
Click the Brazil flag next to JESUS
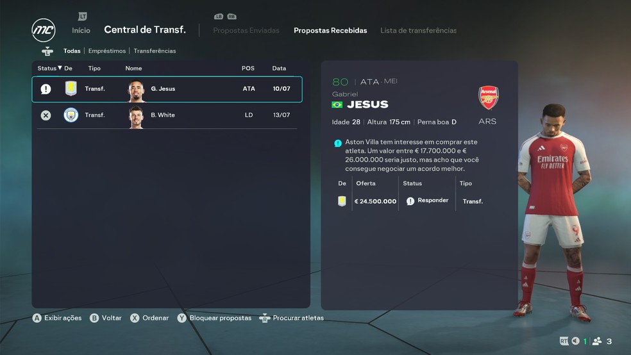click(x=337, y=104)
